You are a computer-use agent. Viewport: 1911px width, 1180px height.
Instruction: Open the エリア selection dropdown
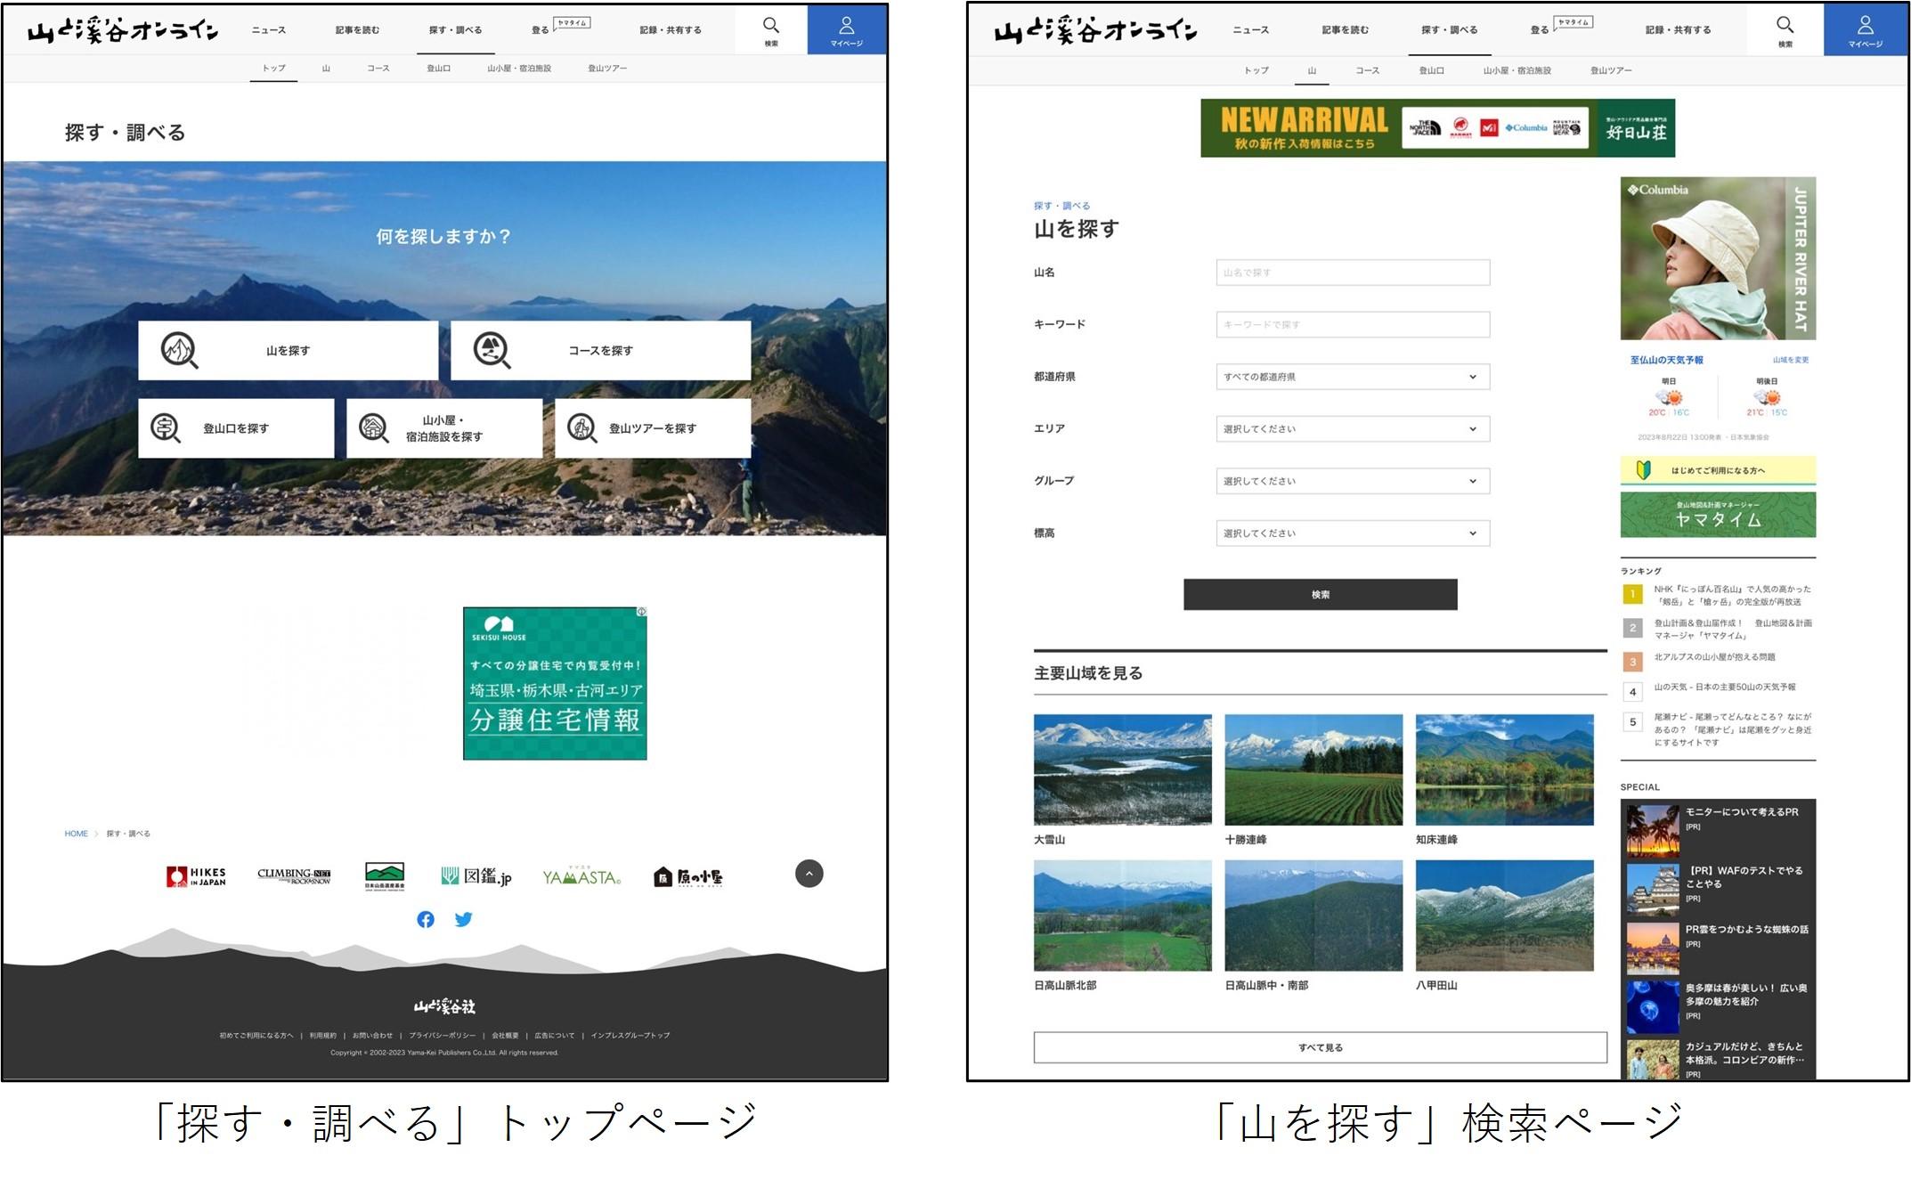coord(1352,429)
